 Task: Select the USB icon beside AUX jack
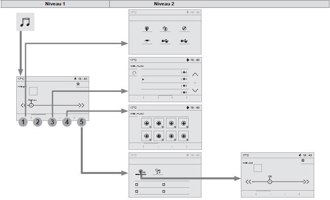coord(165,41)
